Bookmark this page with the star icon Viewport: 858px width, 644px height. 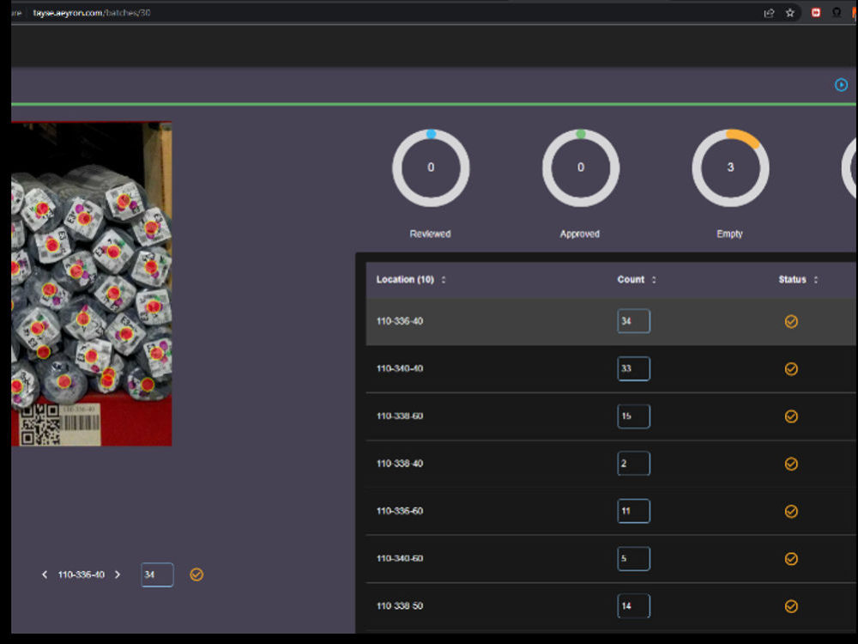tap(789, 13)
